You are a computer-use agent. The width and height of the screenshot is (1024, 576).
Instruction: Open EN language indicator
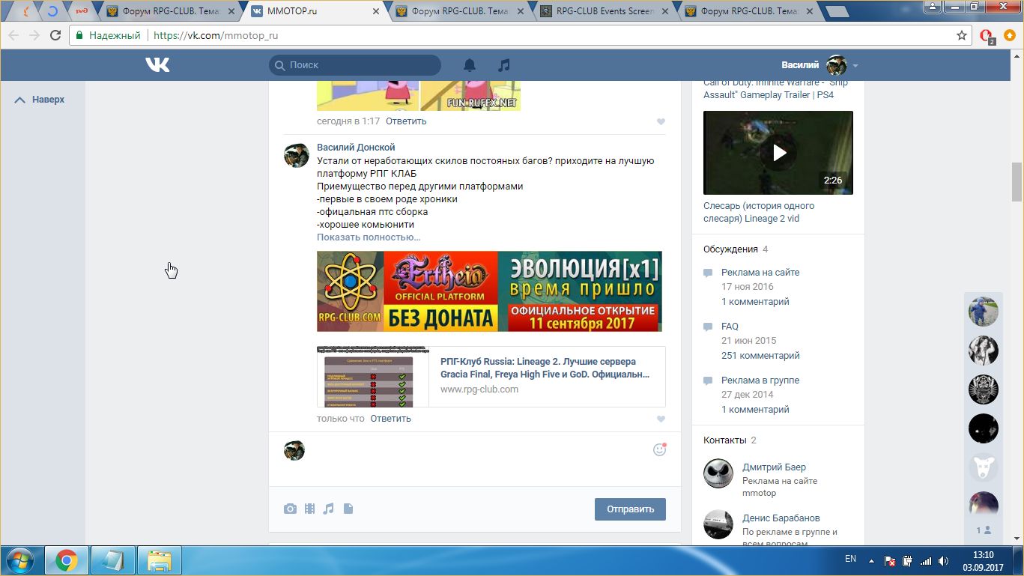point(850,559)
